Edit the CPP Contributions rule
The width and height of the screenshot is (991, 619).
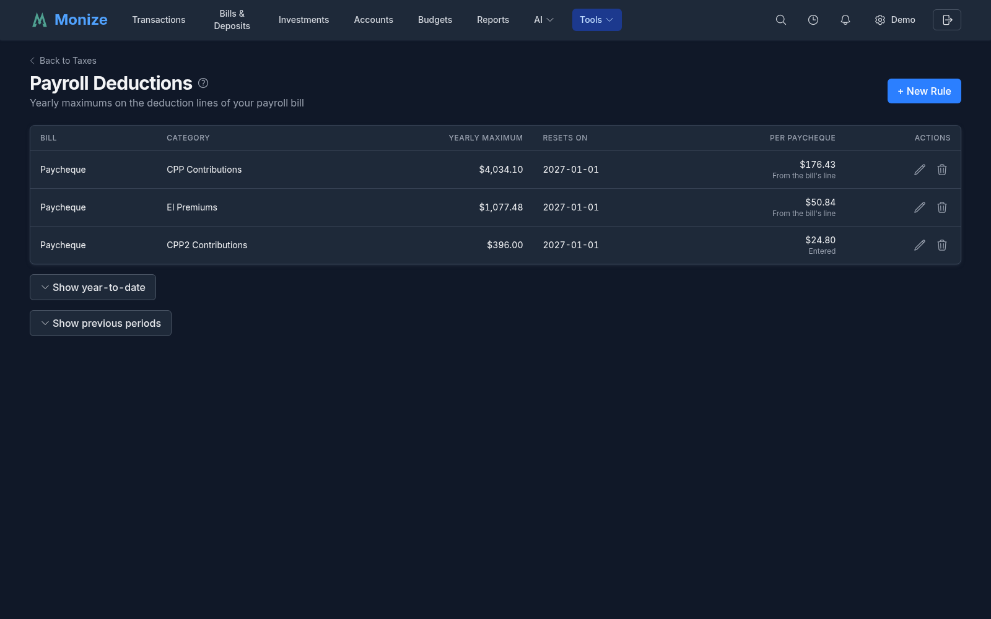coord(920,170)
